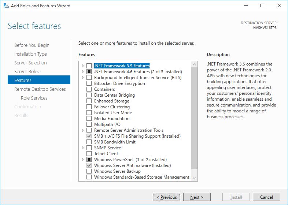Click the Previous button
Image resolution: width=288 pixels, height=205 pixels.
[x=167, y=197]
